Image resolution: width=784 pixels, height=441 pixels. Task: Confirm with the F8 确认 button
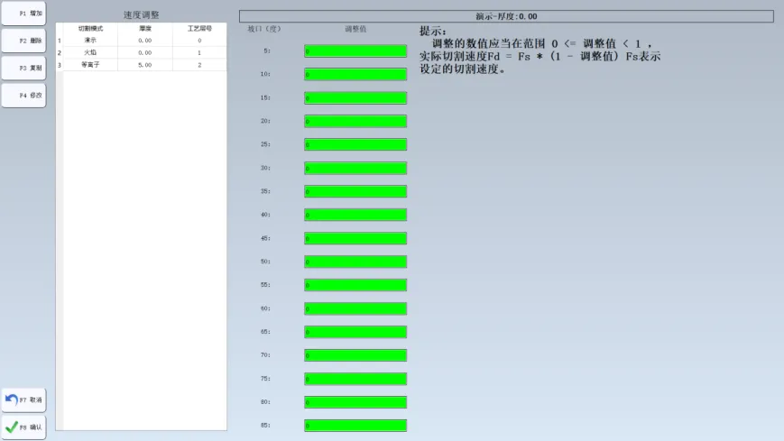[x=24, y=427]
